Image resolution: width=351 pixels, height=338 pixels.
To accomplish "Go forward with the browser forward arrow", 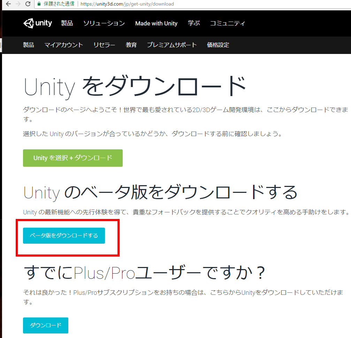I will pyautogui.click(x=18, y=4).
